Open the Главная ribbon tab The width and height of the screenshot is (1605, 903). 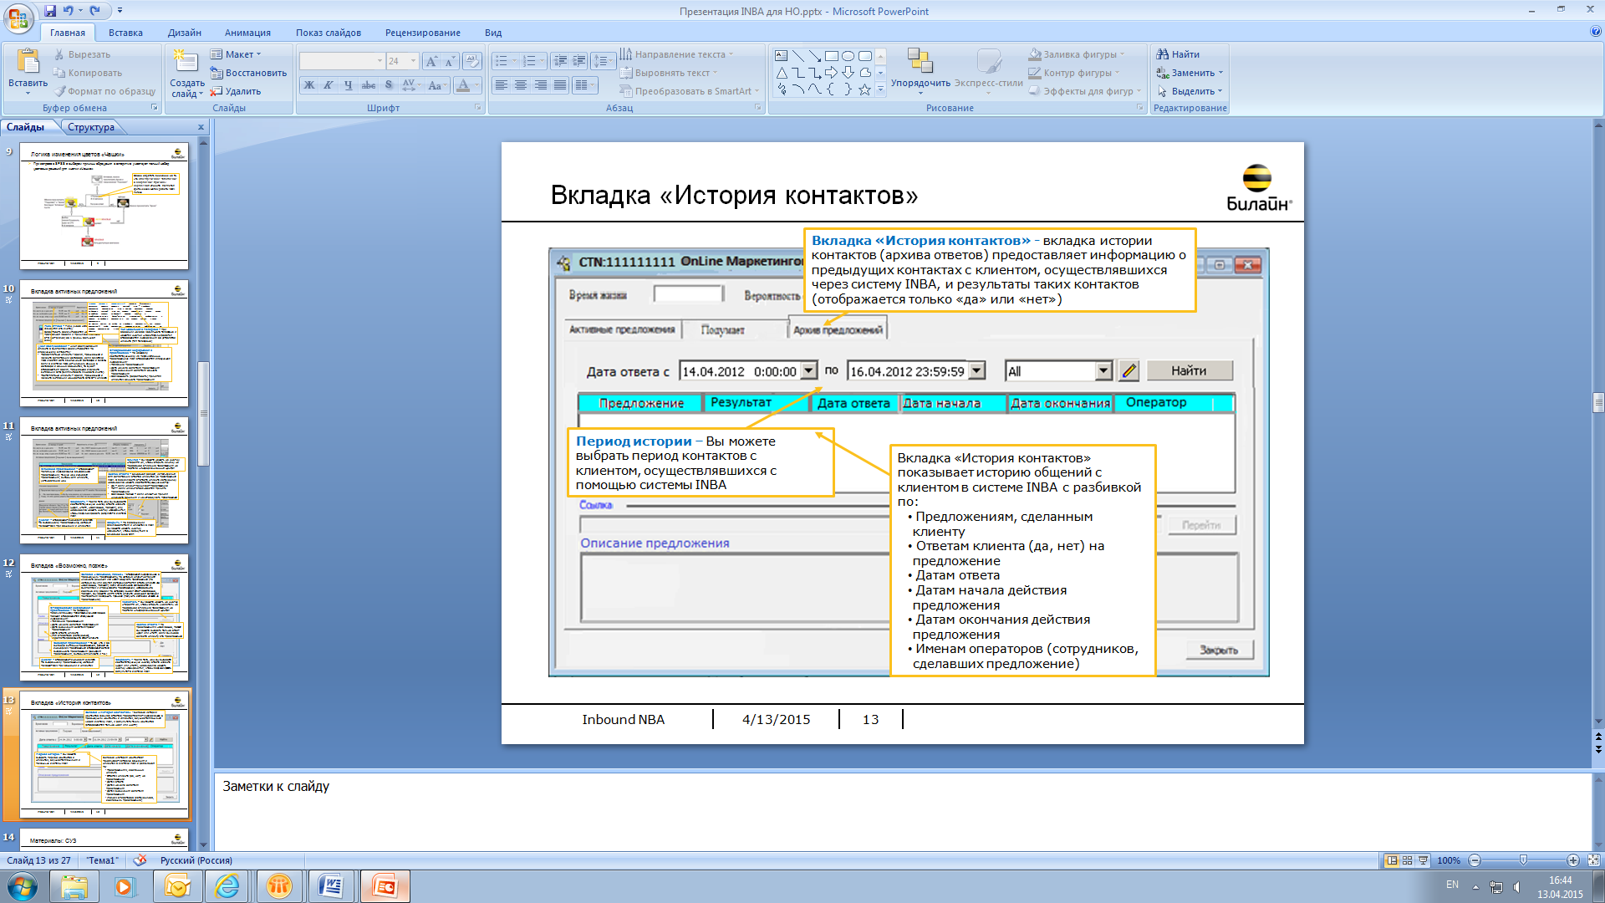pos(67,33)
